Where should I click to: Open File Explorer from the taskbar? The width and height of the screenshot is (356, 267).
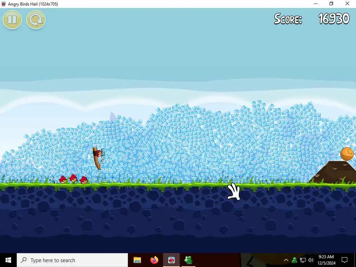click(x=137, y=260)
